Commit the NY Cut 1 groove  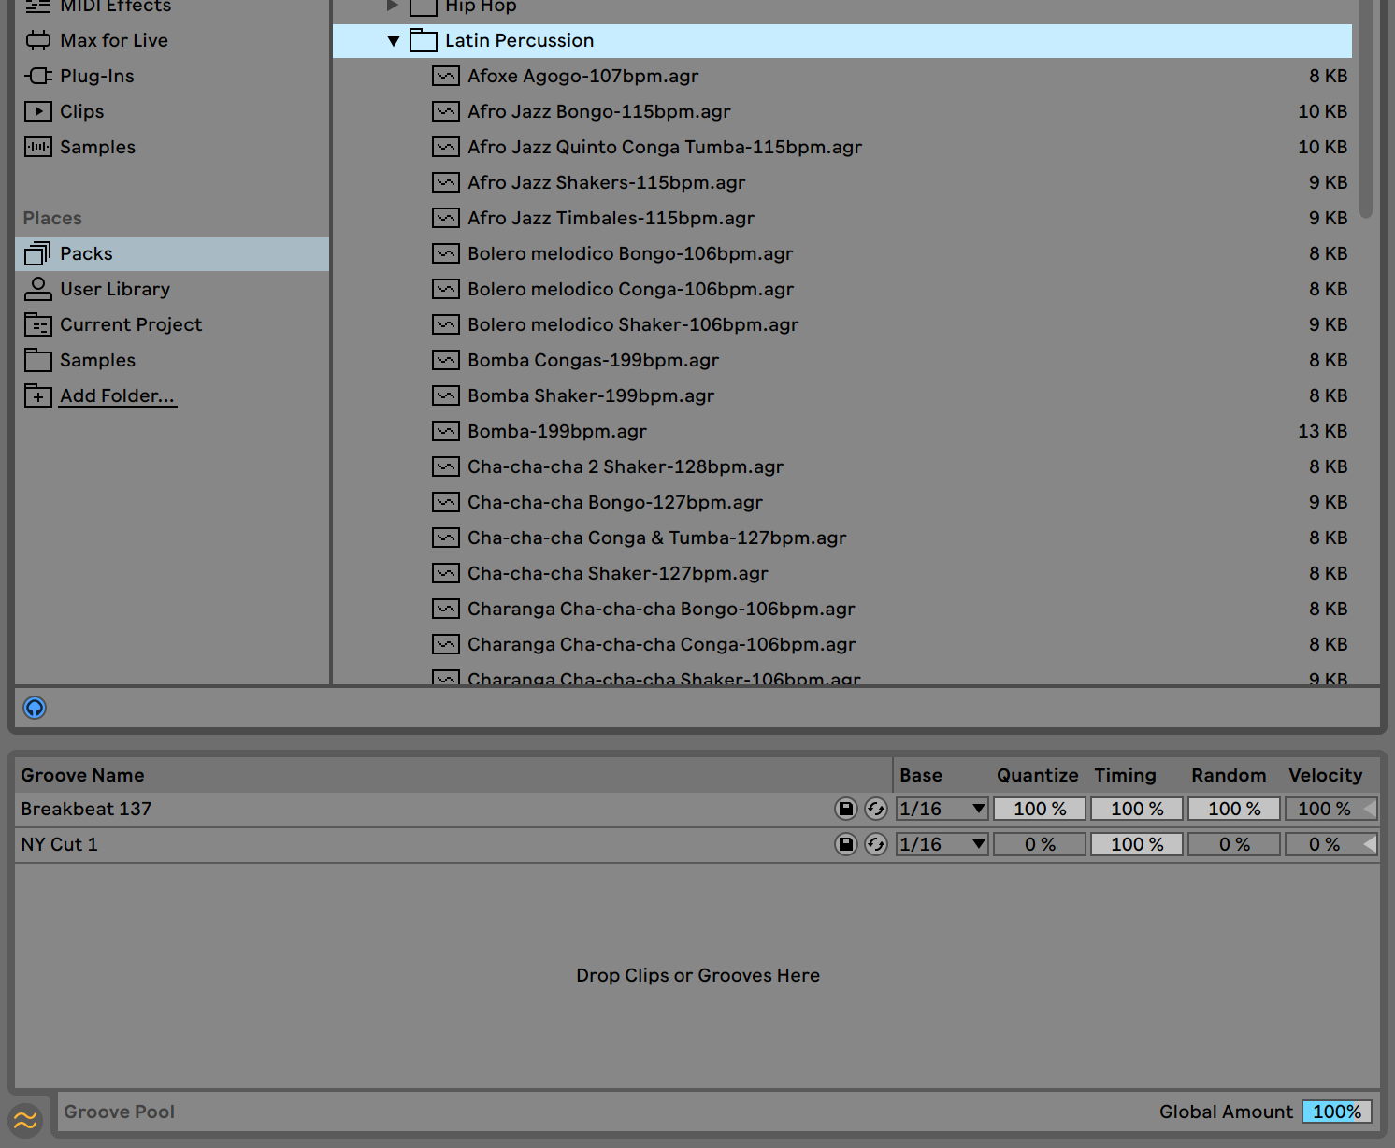[x=876, y=844]
